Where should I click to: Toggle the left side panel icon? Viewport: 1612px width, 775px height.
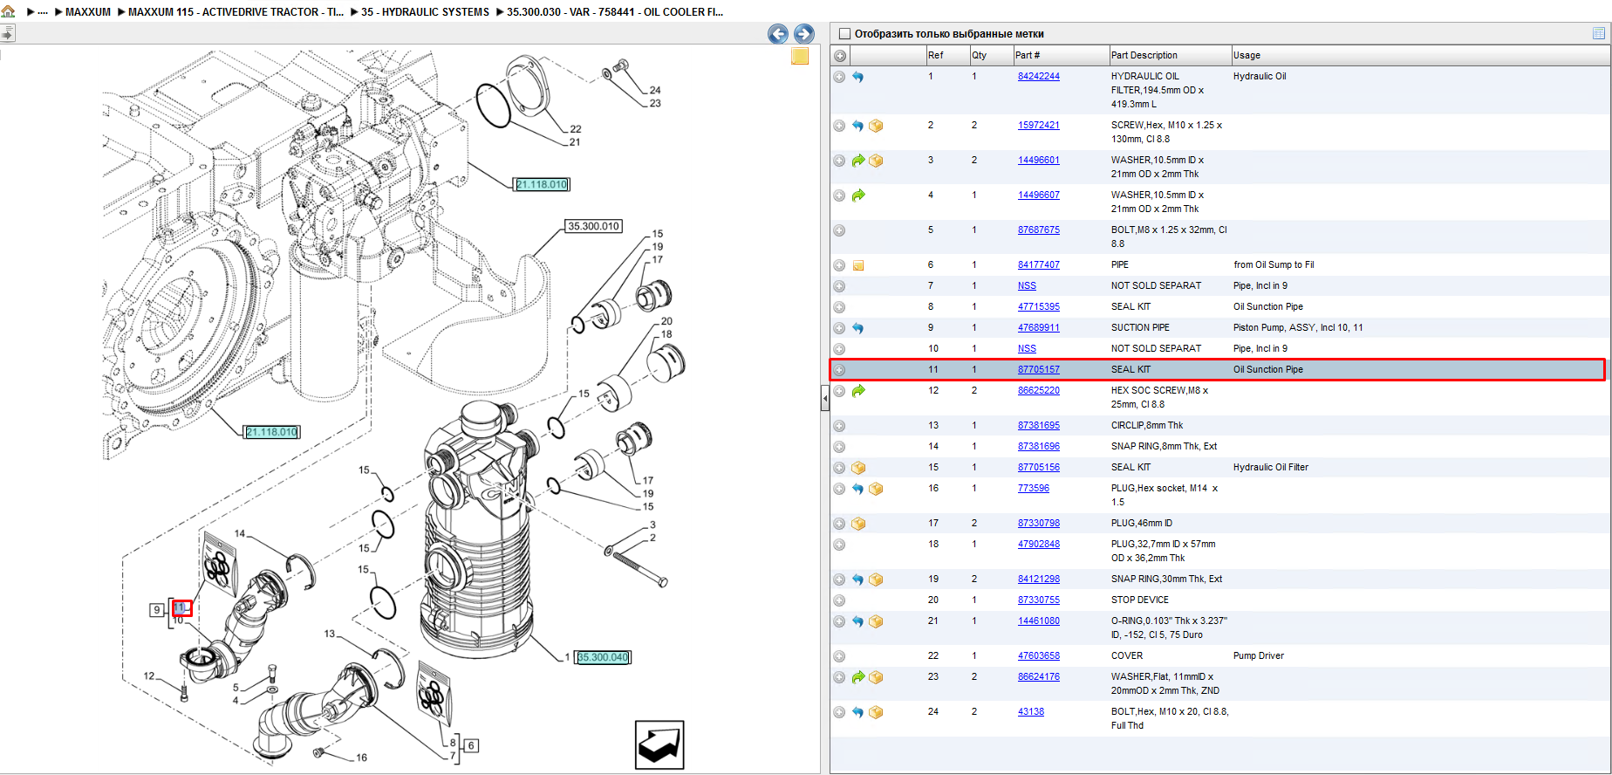point(8,34)
